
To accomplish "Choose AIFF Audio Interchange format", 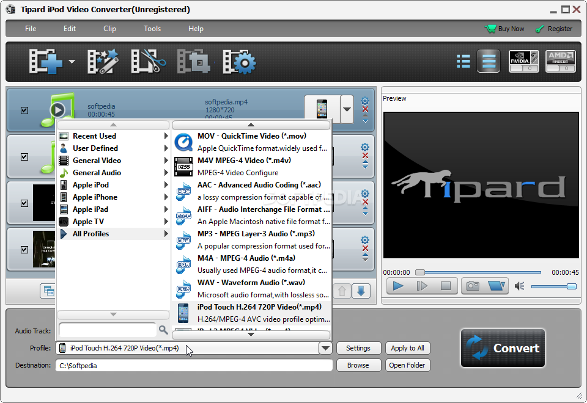I will [251, 216].
